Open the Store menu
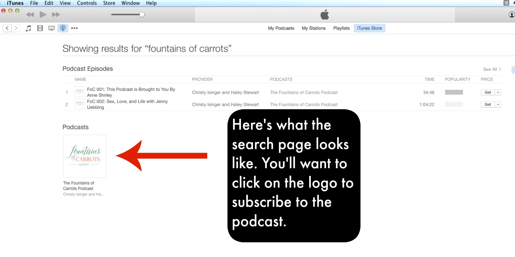This screenshot has width=515, height=257. (109, 3)
